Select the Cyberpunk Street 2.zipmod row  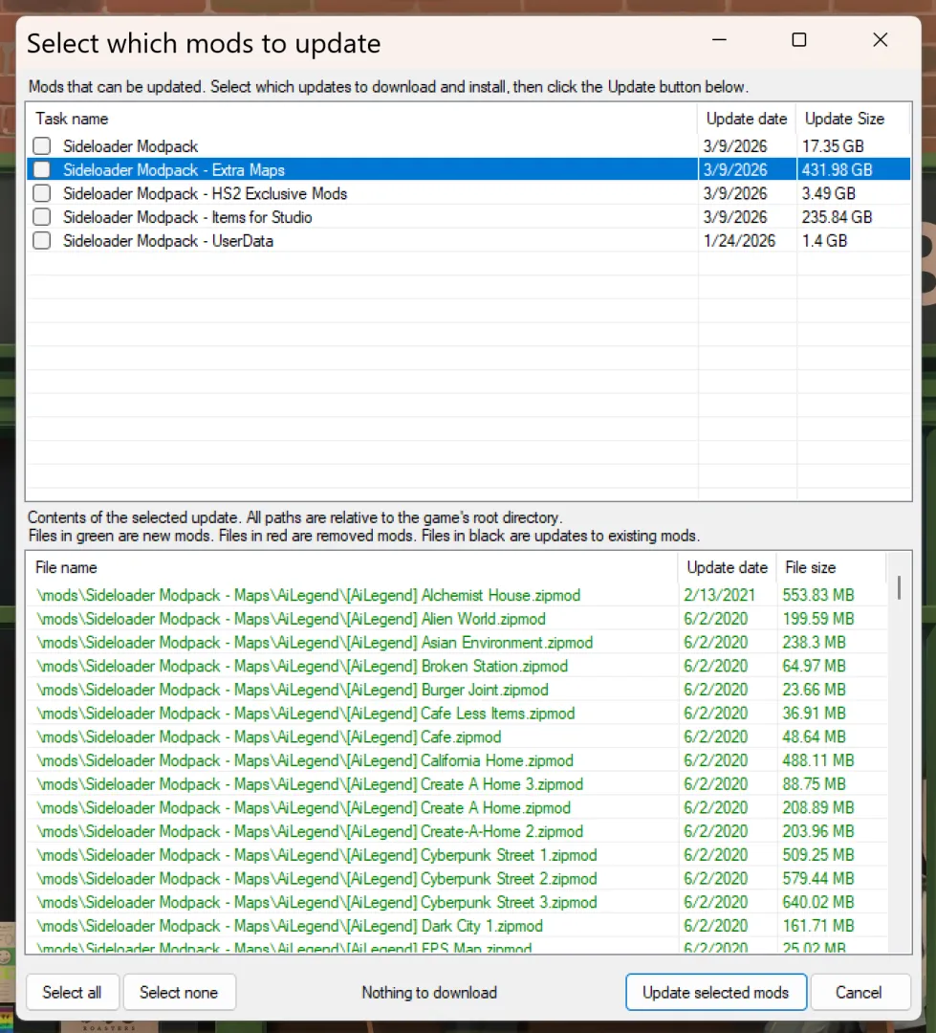click(316, 878)
